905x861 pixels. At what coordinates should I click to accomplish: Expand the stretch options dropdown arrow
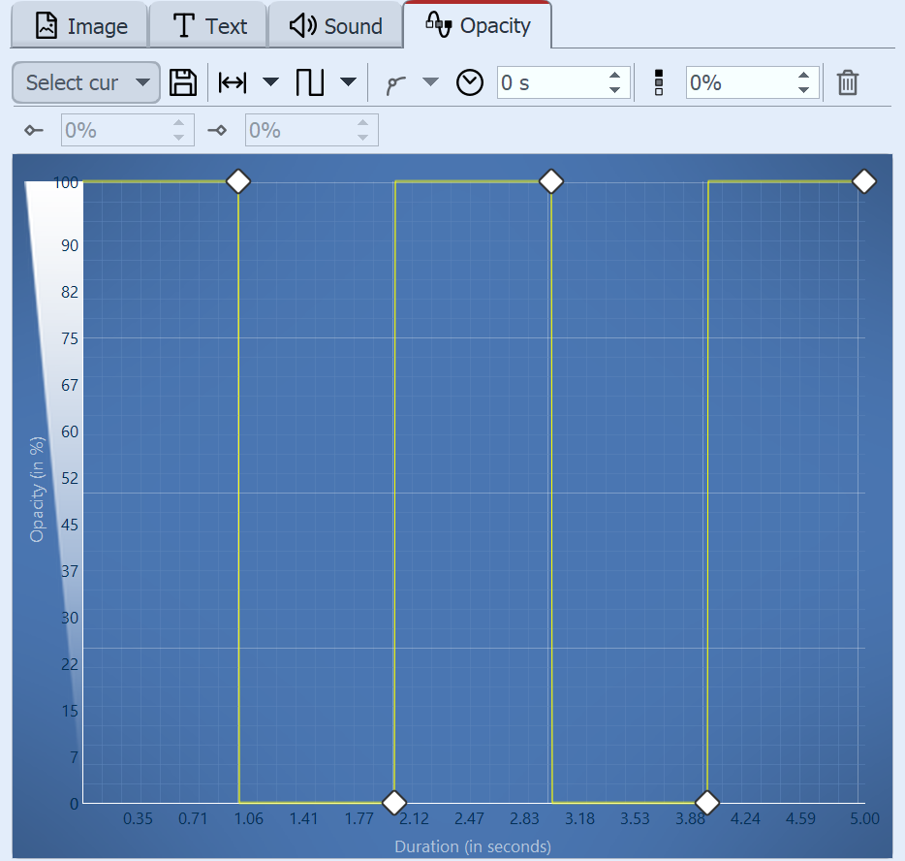coord(270,82)
